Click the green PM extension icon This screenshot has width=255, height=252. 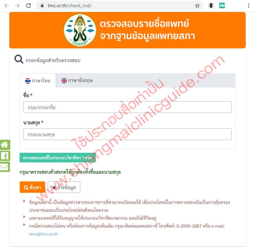222,6
